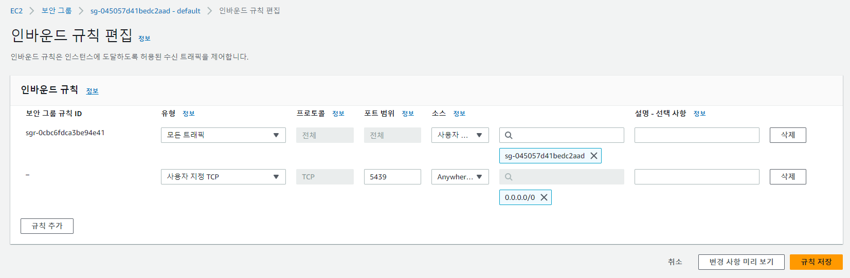Click 삭제 button for the TCP 5439 rule
The height and width of the screenshot is (278, 850).
tap(788, 177)
